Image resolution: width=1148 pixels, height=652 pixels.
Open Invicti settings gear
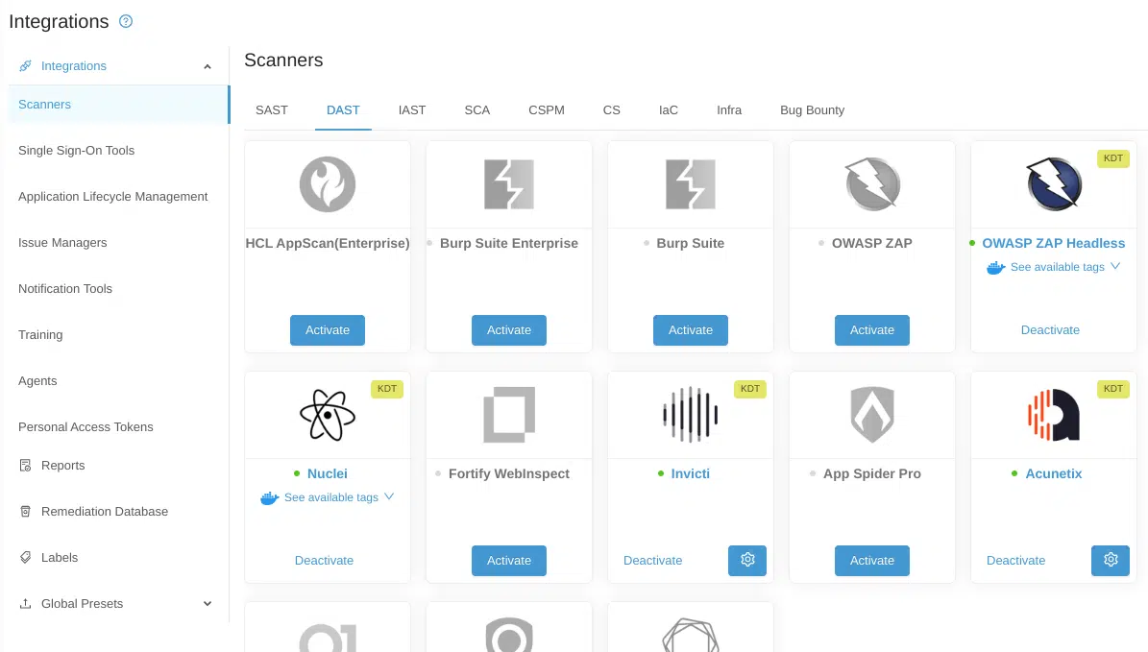[746, 561]
